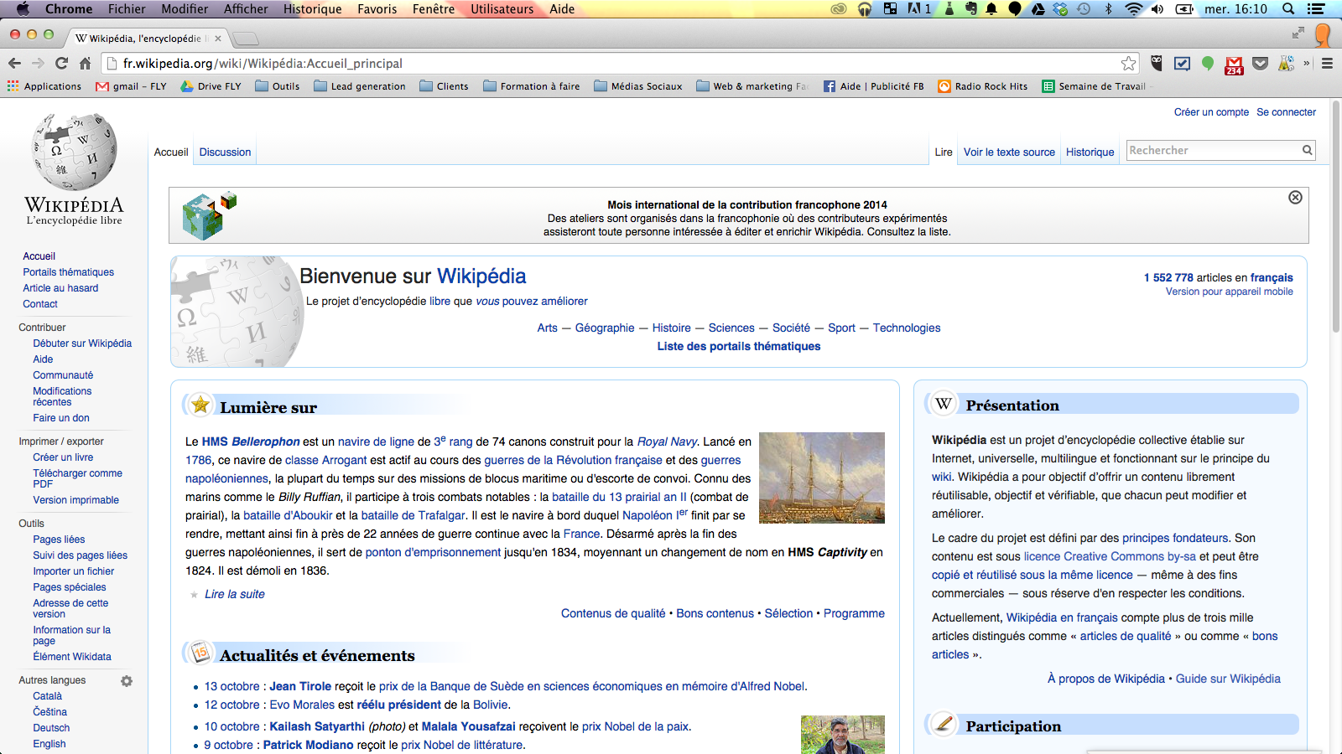1342x754 pixels.
Task: Open the Article au hasard sidebar link
Action: [60, 288]
